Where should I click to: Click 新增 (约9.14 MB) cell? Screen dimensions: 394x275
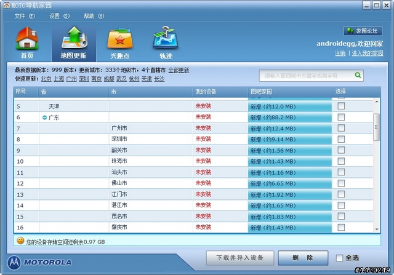[290, 140]
